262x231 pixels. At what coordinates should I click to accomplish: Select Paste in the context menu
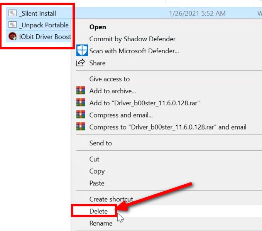97,183
